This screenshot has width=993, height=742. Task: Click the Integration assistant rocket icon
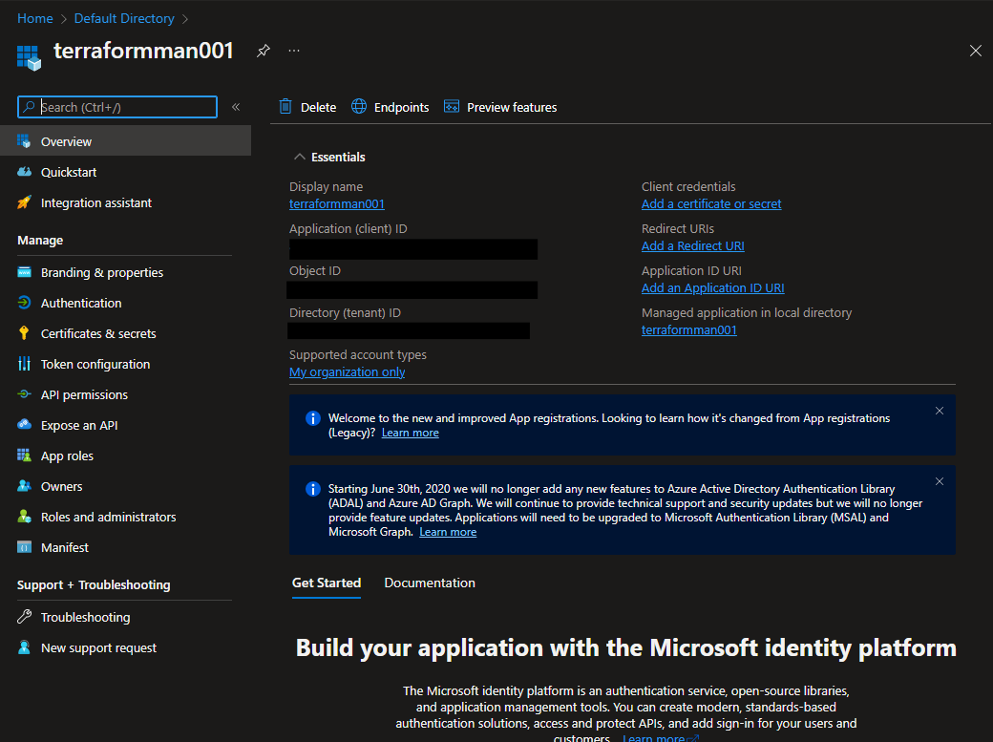(x=24, y=202)
